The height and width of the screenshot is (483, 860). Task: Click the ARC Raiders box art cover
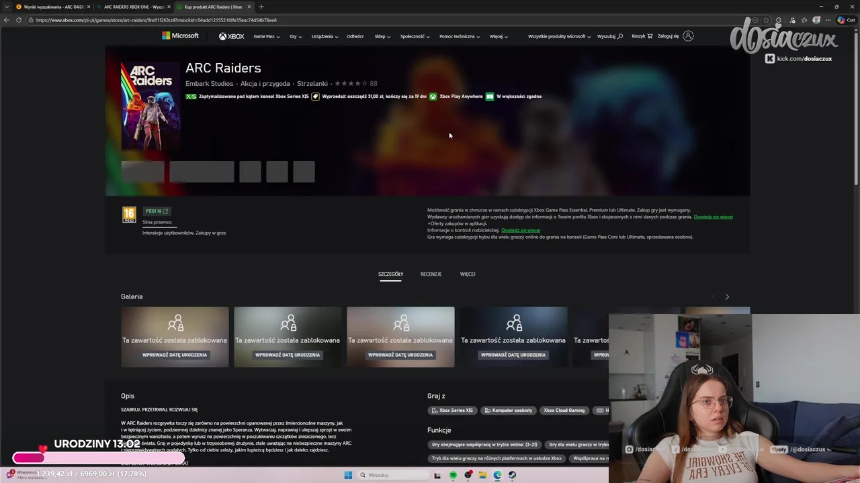pos(150,106)
